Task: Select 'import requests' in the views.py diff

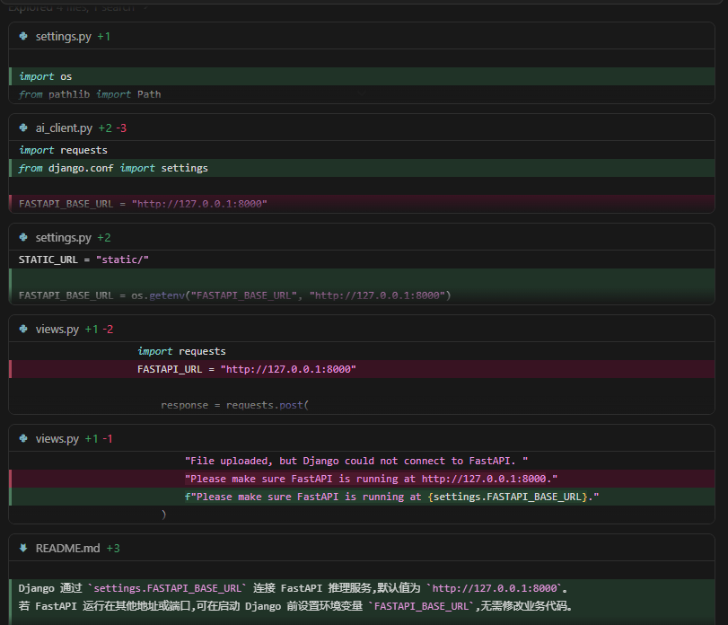Action: (362, 351)
